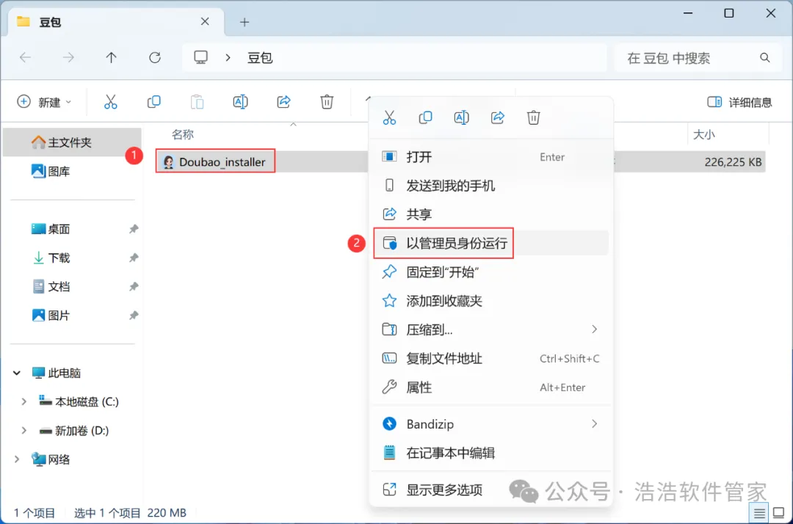This screenshot has height=524, width=793.
Task: Go back with the left arrow
Action: (x=25, y=57)
